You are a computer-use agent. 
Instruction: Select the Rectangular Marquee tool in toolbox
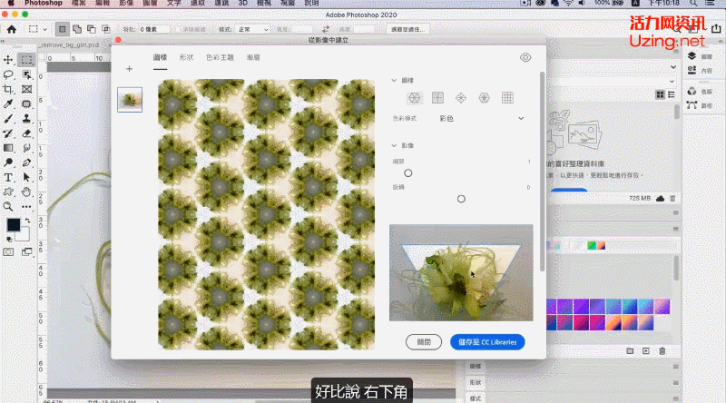click(x=26, y=60)
